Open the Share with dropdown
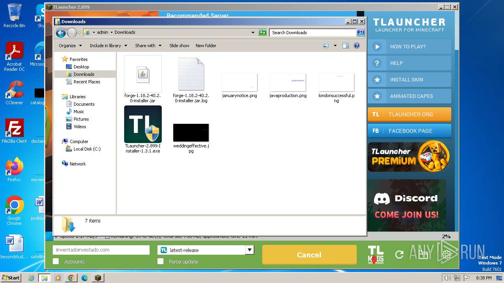 point(148,46)
